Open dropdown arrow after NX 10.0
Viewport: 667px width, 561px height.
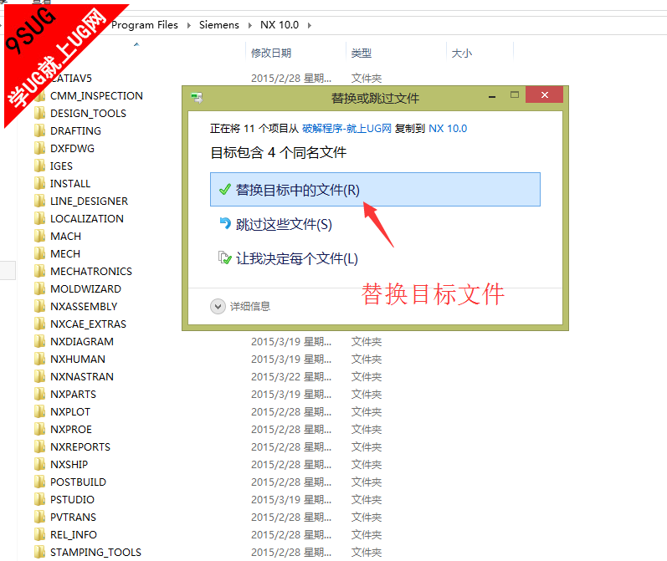[x=310, y=25]
